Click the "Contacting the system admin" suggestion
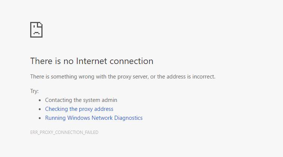The width and height of the screenshot is (283, 157). 81,100
